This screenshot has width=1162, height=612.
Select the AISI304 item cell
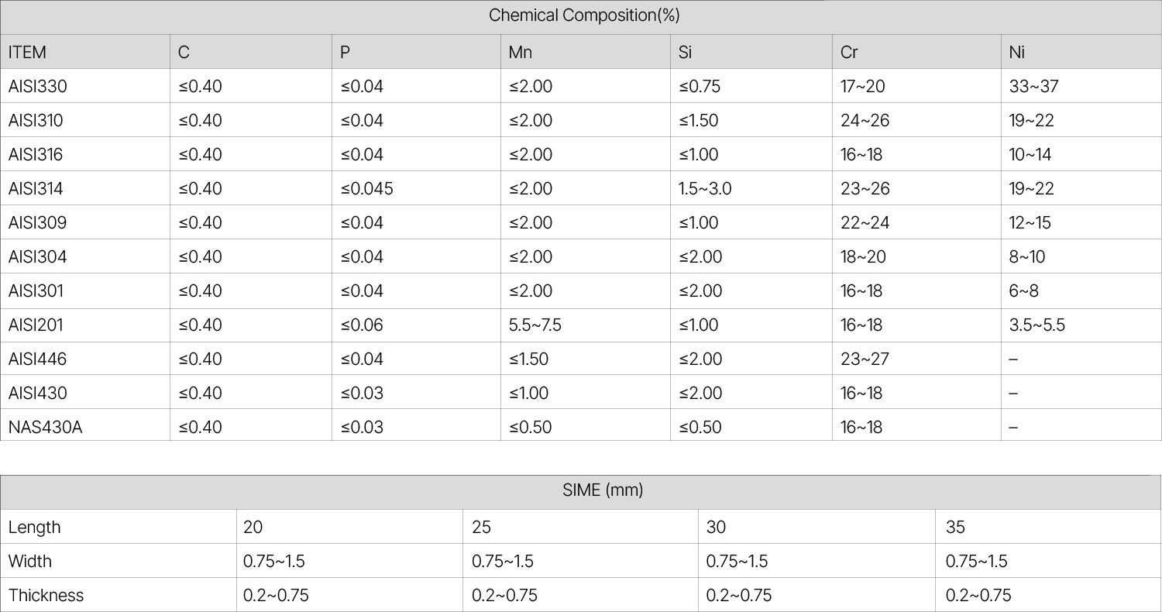37,257
